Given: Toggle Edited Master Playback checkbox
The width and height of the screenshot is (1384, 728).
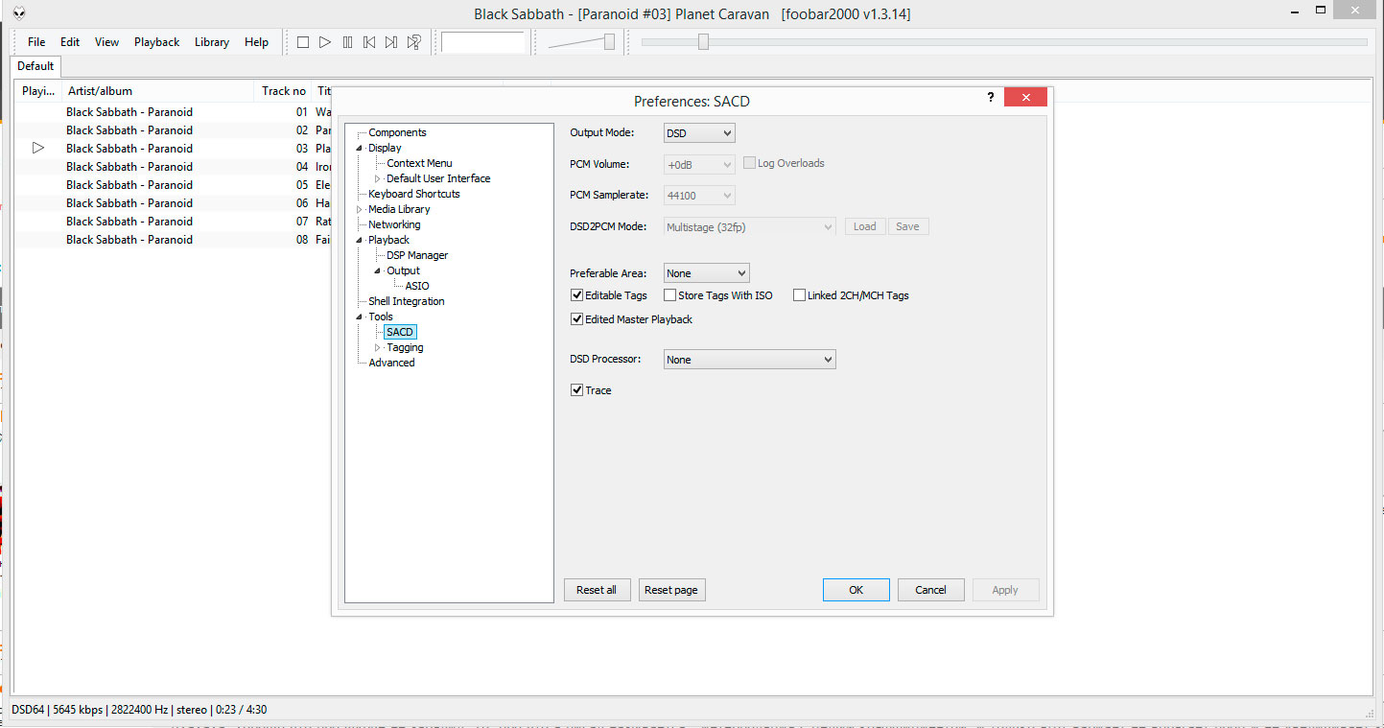Looking at the screenshot, I should pos(576,319).
